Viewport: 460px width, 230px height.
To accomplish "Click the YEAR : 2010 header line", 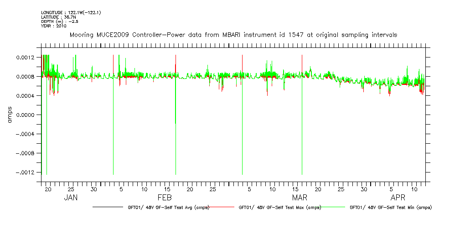I will point(54,26).
